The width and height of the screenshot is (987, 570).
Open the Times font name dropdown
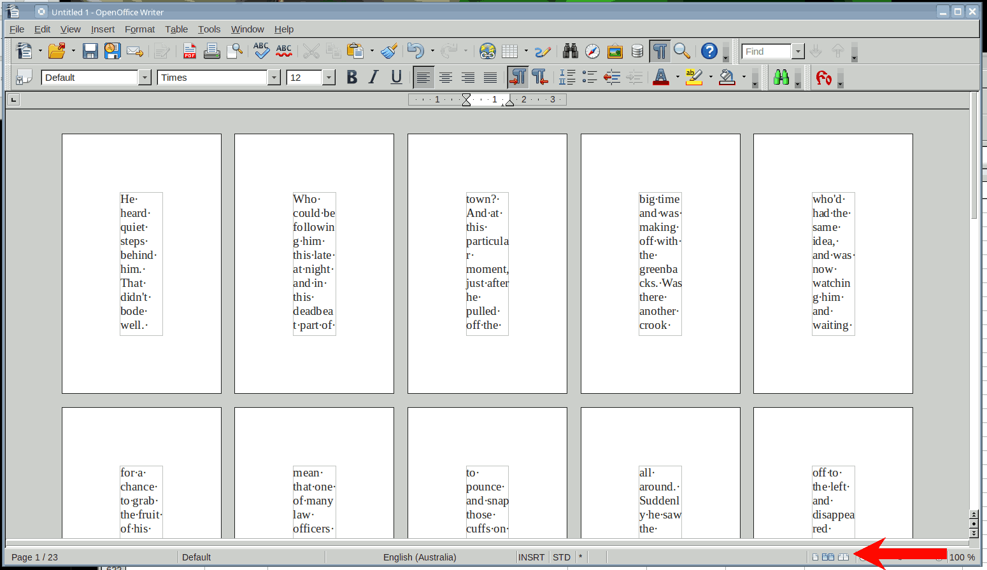[x=274, y=78]
